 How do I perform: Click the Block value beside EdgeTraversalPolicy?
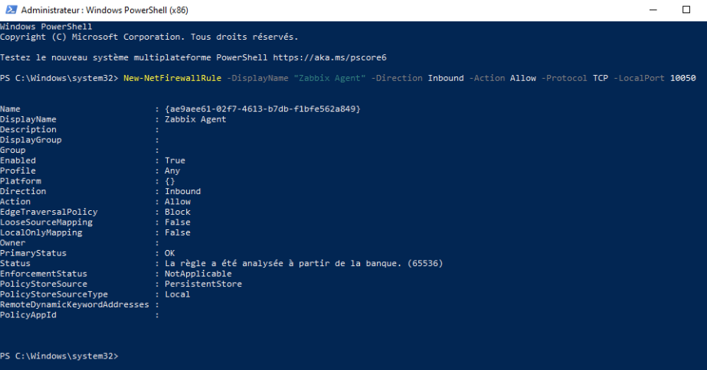click(x=177, y=212)
